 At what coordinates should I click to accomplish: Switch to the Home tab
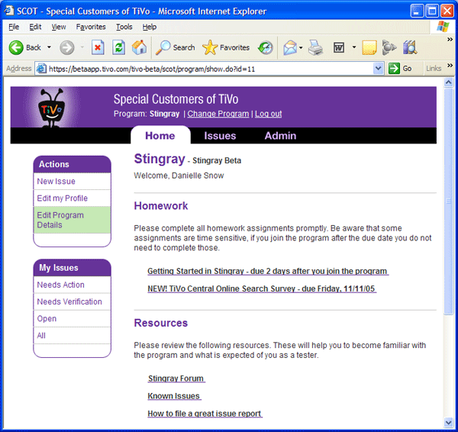point(160,136)
